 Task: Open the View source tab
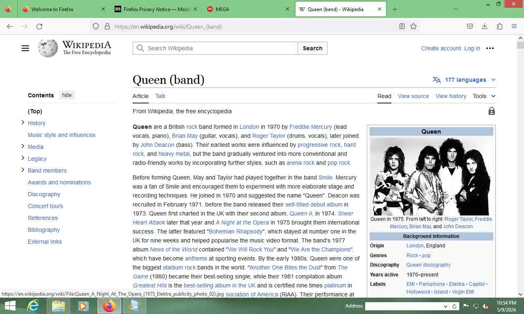pos(413,96)
